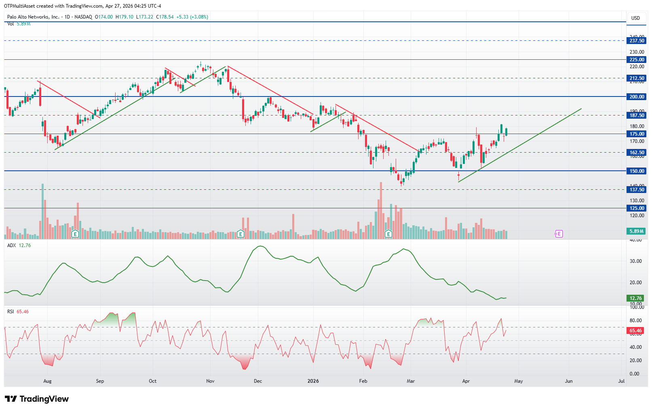Click the 125.00 price level label
Viewport: 652px width, 411px height.
point(637,208)
